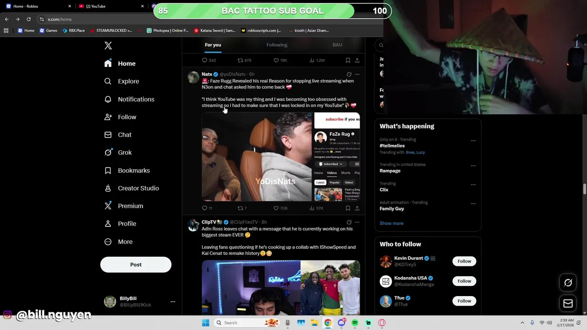
Task: Like the Nats post with 706 likes
Action: click(276, 208)
